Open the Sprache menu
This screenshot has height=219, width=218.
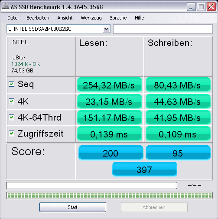click(x=118, y=18)
